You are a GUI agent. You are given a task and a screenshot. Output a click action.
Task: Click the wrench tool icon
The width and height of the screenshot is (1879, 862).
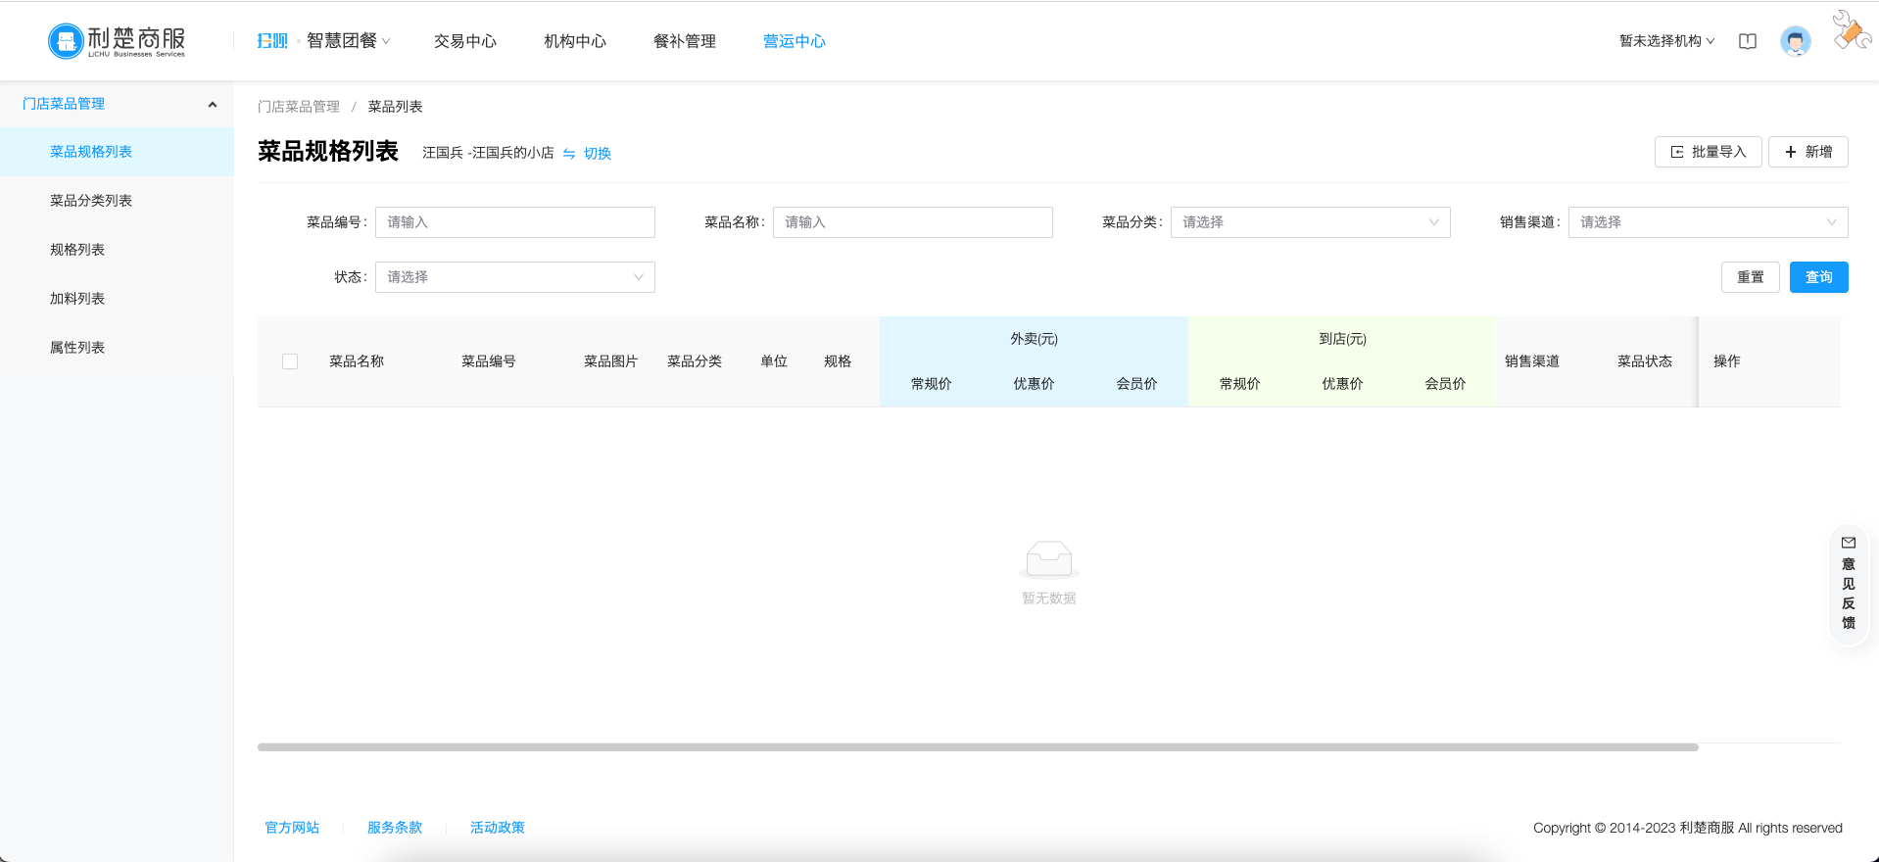[x=1852, y=30]
